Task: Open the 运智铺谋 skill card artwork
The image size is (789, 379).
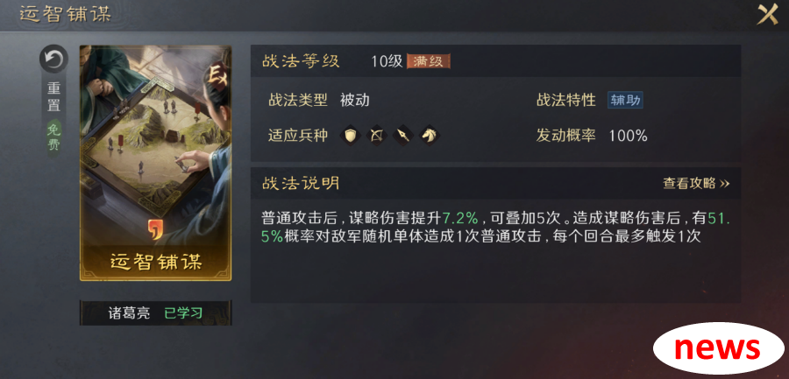Action: click(155, 163)
